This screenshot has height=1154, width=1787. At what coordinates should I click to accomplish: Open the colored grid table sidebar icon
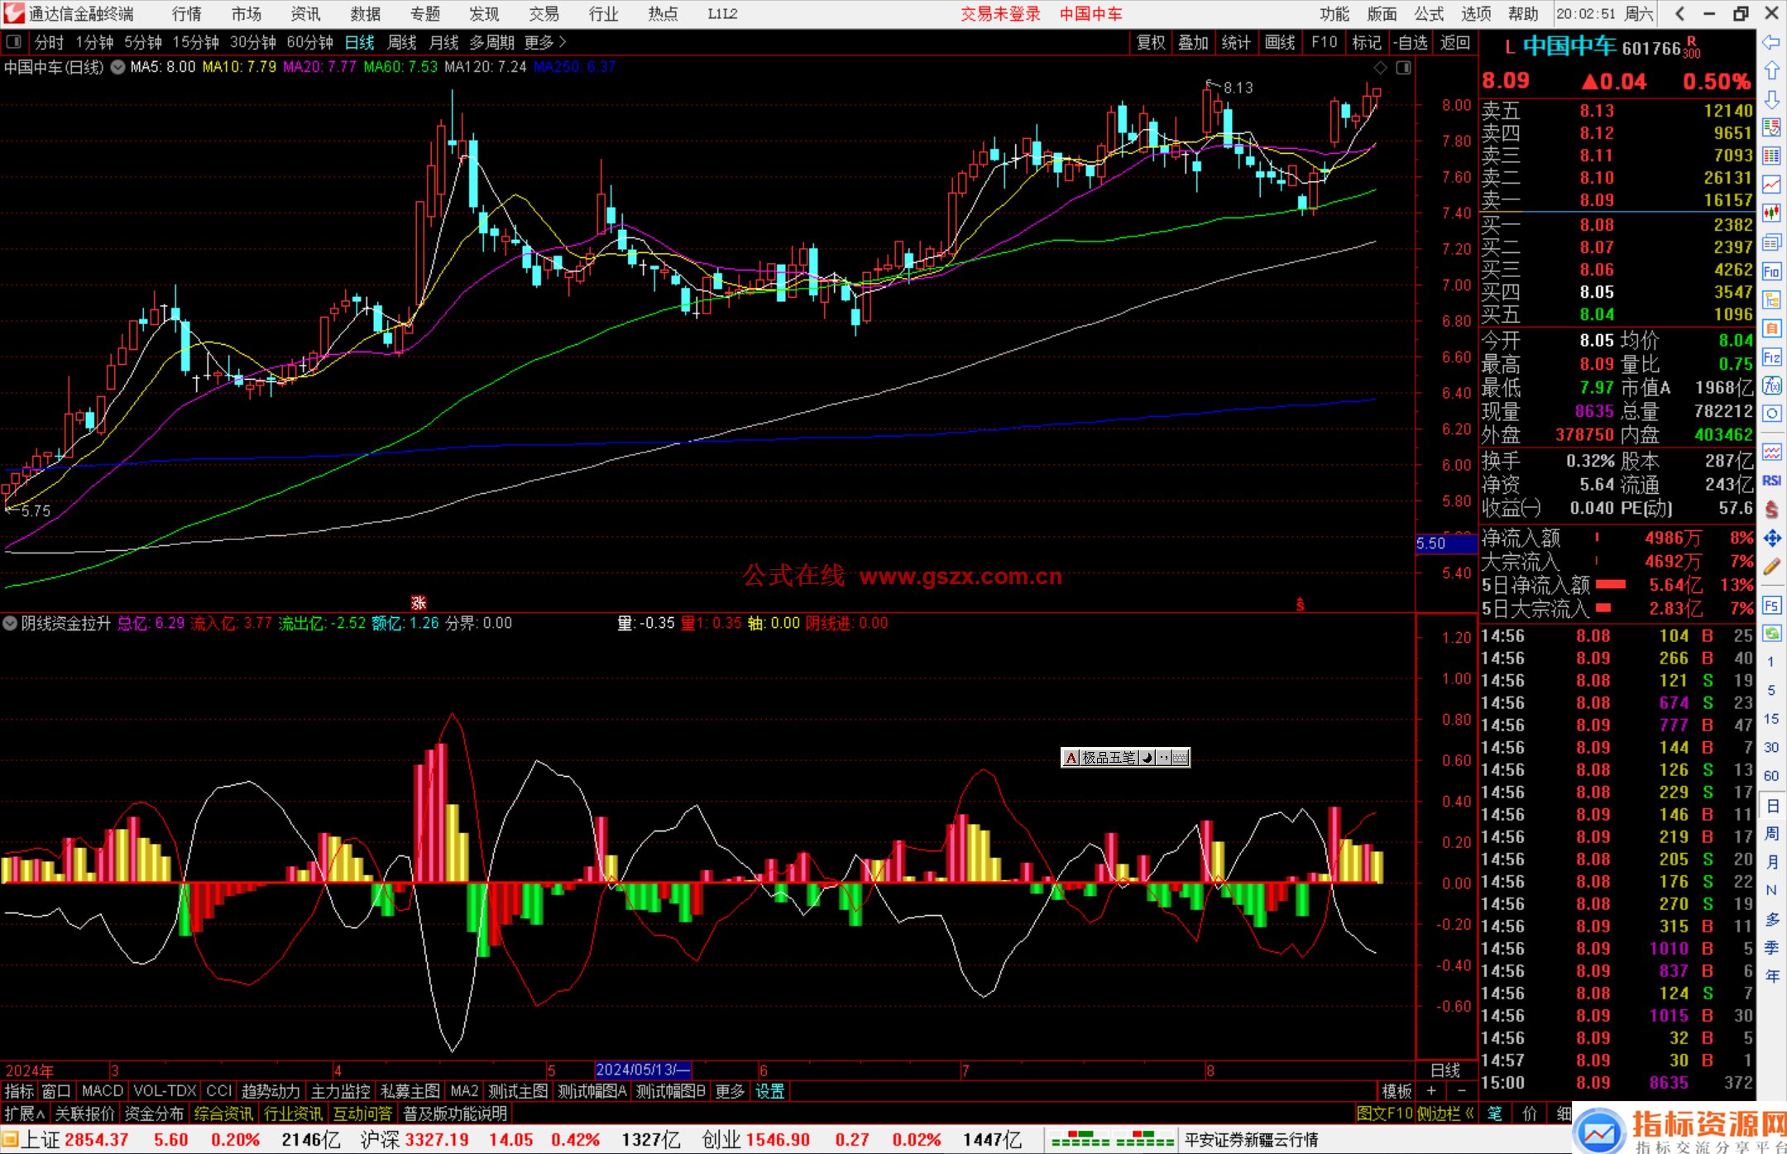coord(1771,156)
